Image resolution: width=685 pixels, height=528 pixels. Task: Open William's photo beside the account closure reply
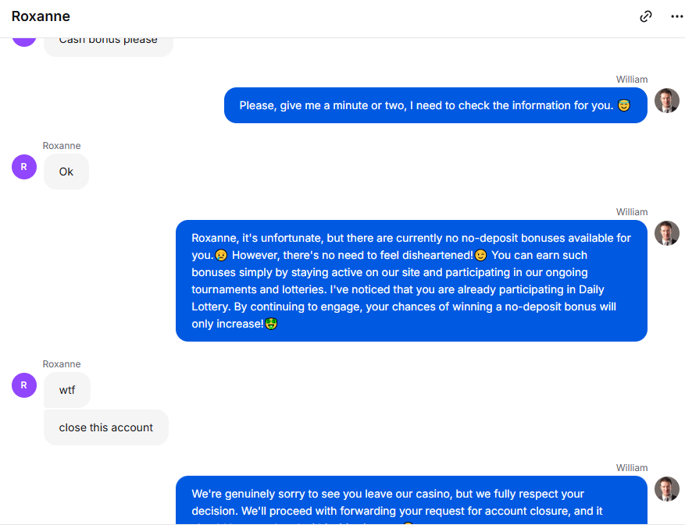tap(667, 489)
